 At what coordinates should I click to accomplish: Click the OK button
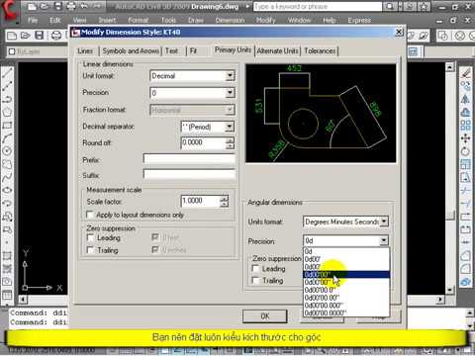[x=265, y=316]
